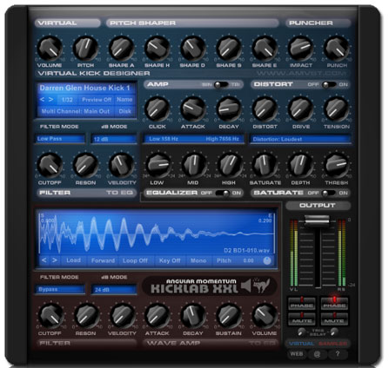The width and height of the screenshot is (389, 368).
Task: Click the preset Name button
Action: coord(124,100)
